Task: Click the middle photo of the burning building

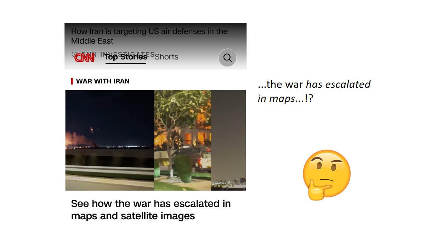Action: (183, 140)
